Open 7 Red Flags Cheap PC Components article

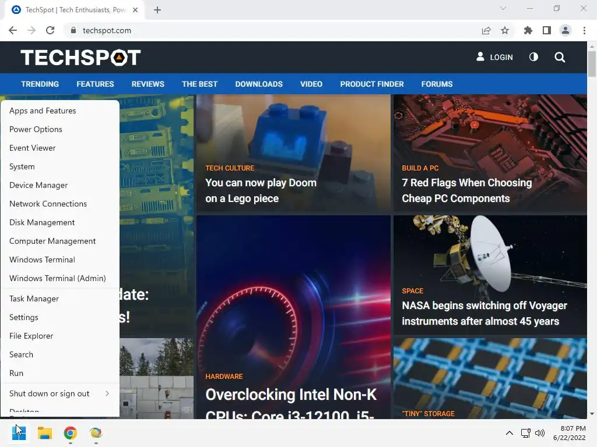(x=467, y=190)
